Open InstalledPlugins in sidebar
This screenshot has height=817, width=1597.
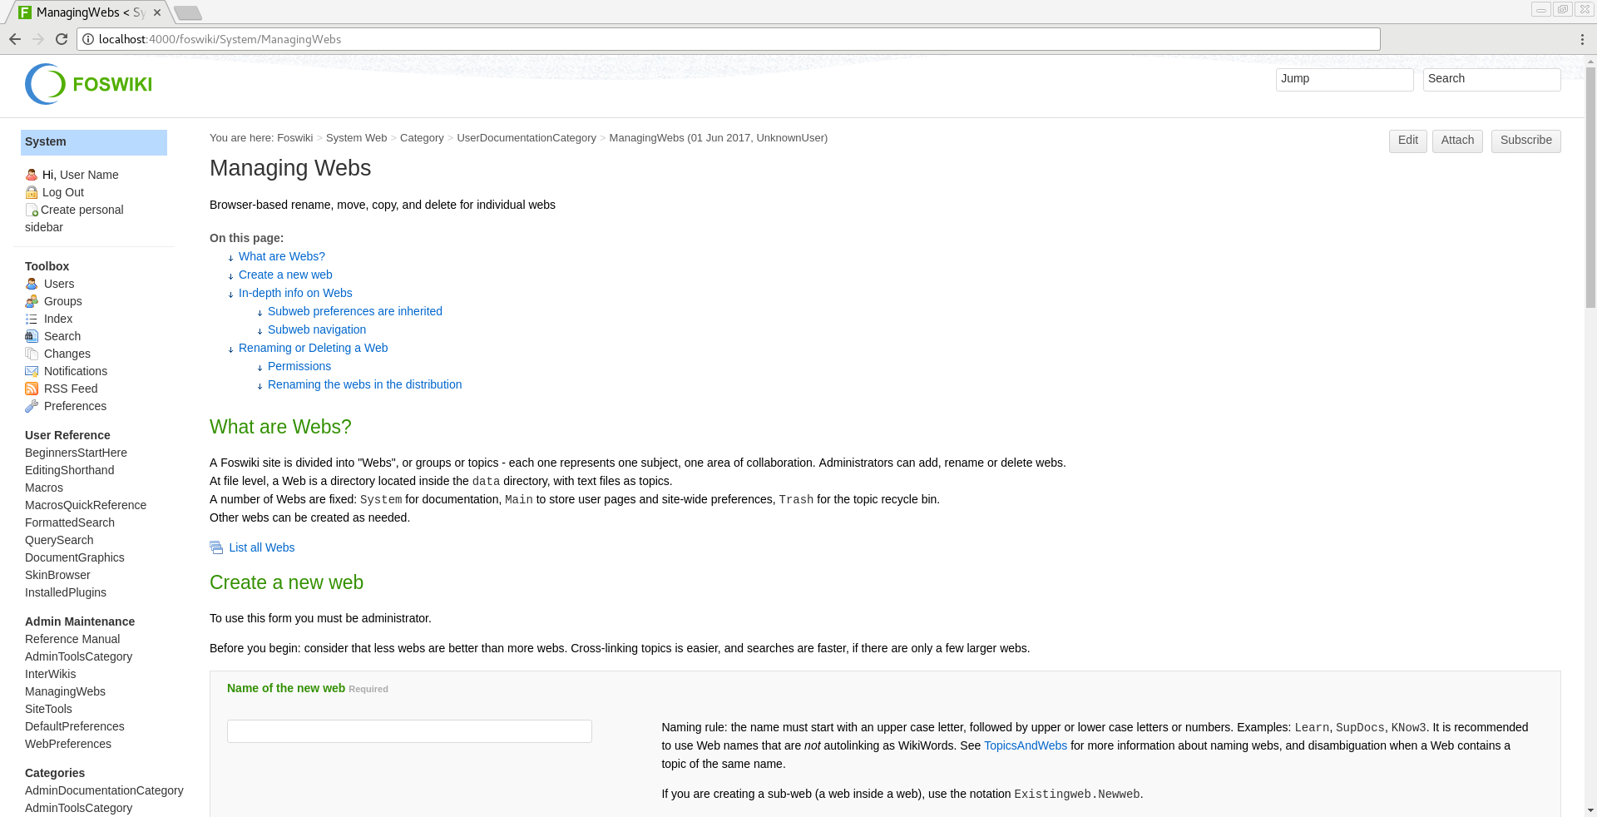pos(66,592)
